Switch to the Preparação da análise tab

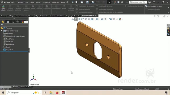pos(73,16)
